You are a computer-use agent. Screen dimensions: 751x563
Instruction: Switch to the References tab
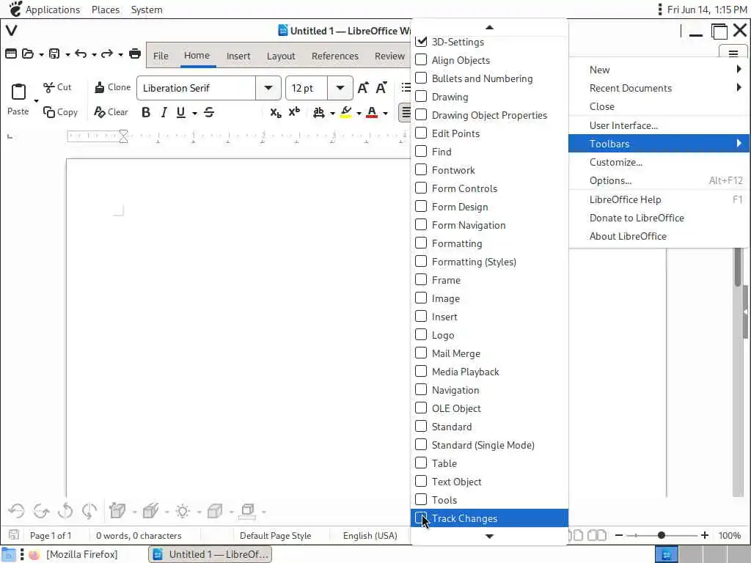[334, 56]
